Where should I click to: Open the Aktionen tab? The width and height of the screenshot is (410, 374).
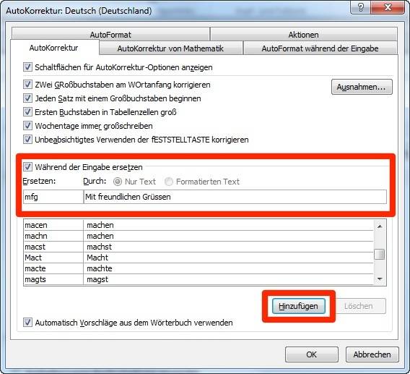point(303,34)
